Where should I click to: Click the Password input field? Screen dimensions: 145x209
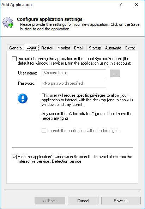pos(74,84)
